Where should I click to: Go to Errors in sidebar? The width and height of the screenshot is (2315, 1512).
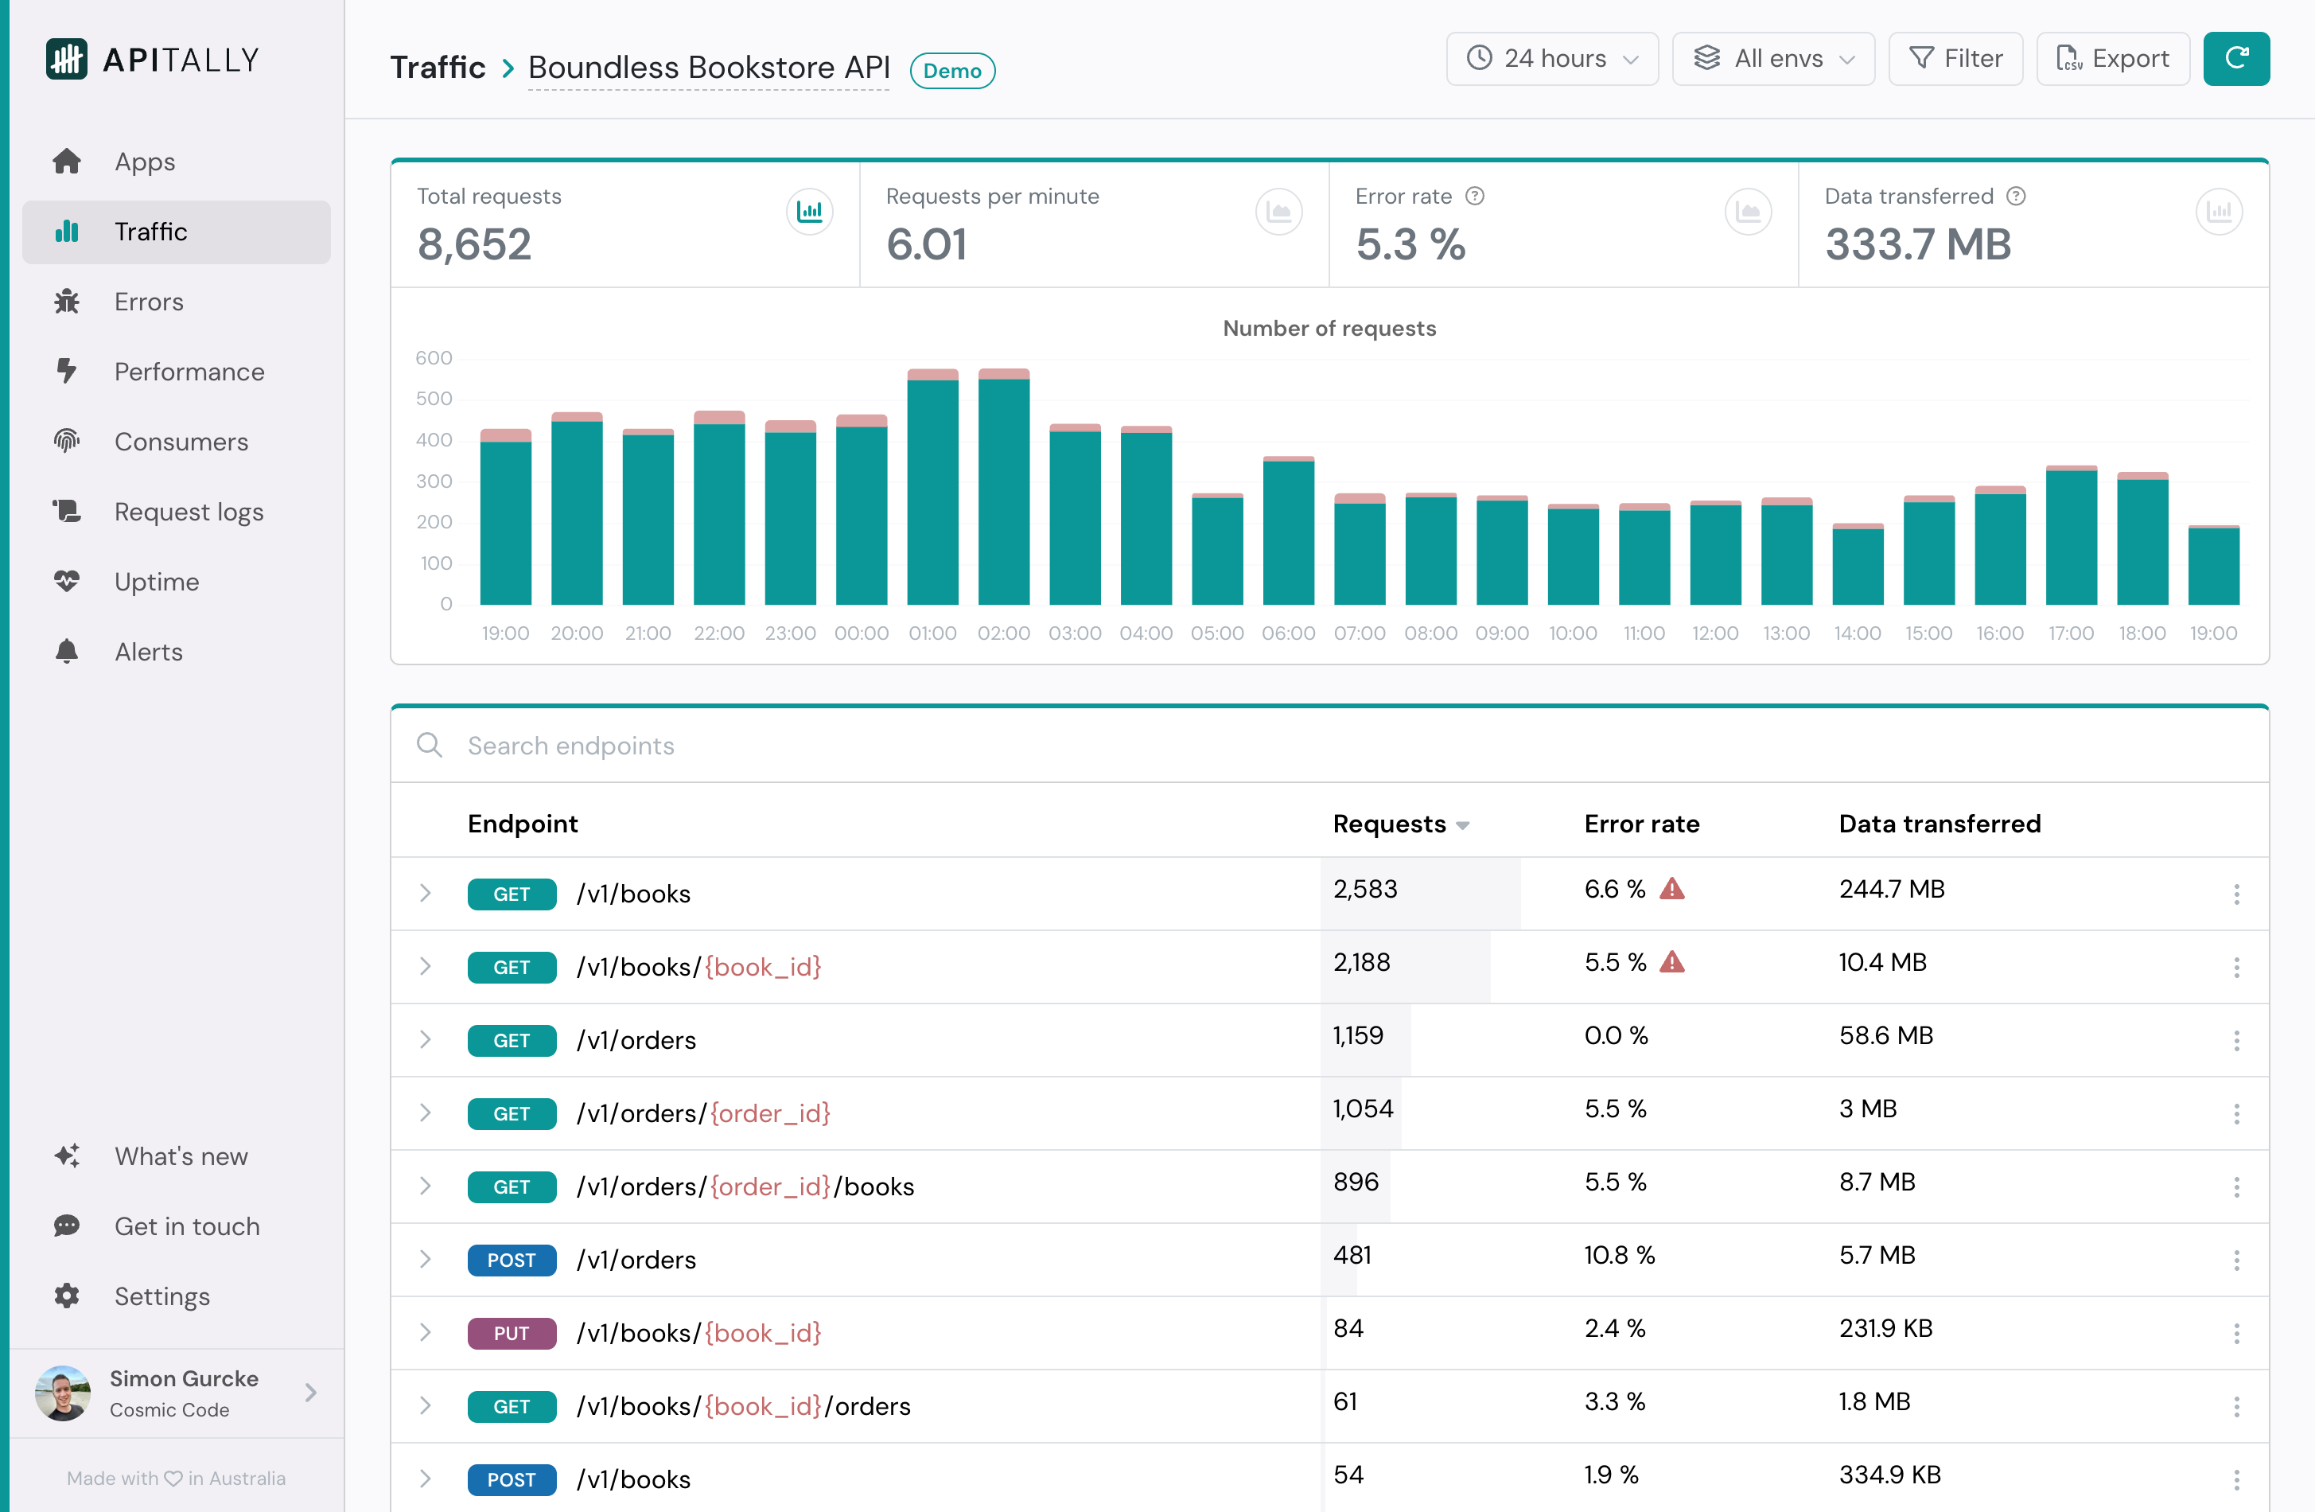(x=148, y=302)
